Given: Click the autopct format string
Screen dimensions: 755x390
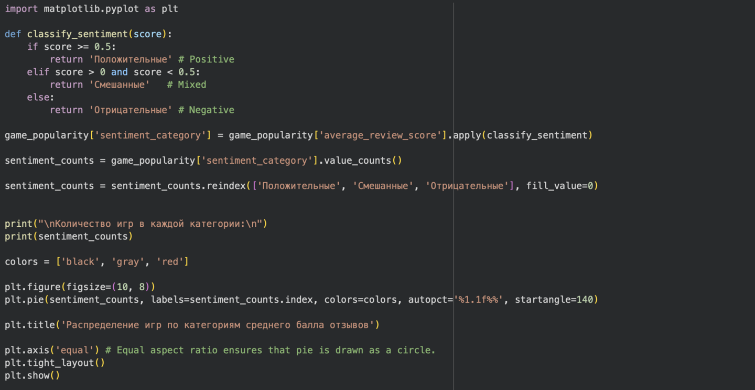Looking at the screenshot, I should coord(479,300).
